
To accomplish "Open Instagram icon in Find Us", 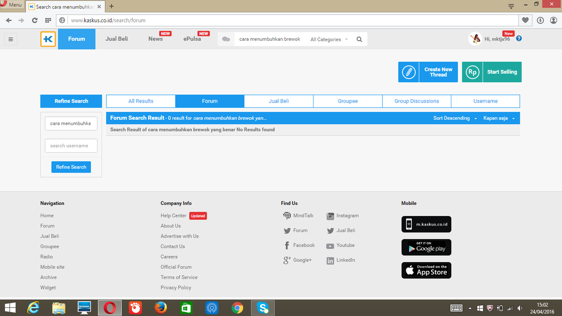I will click(x=330, y=216).
